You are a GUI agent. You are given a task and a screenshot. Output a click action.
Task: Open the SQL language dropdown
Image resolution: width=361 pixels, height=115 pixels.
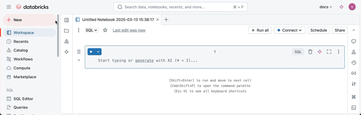(91, 30)
